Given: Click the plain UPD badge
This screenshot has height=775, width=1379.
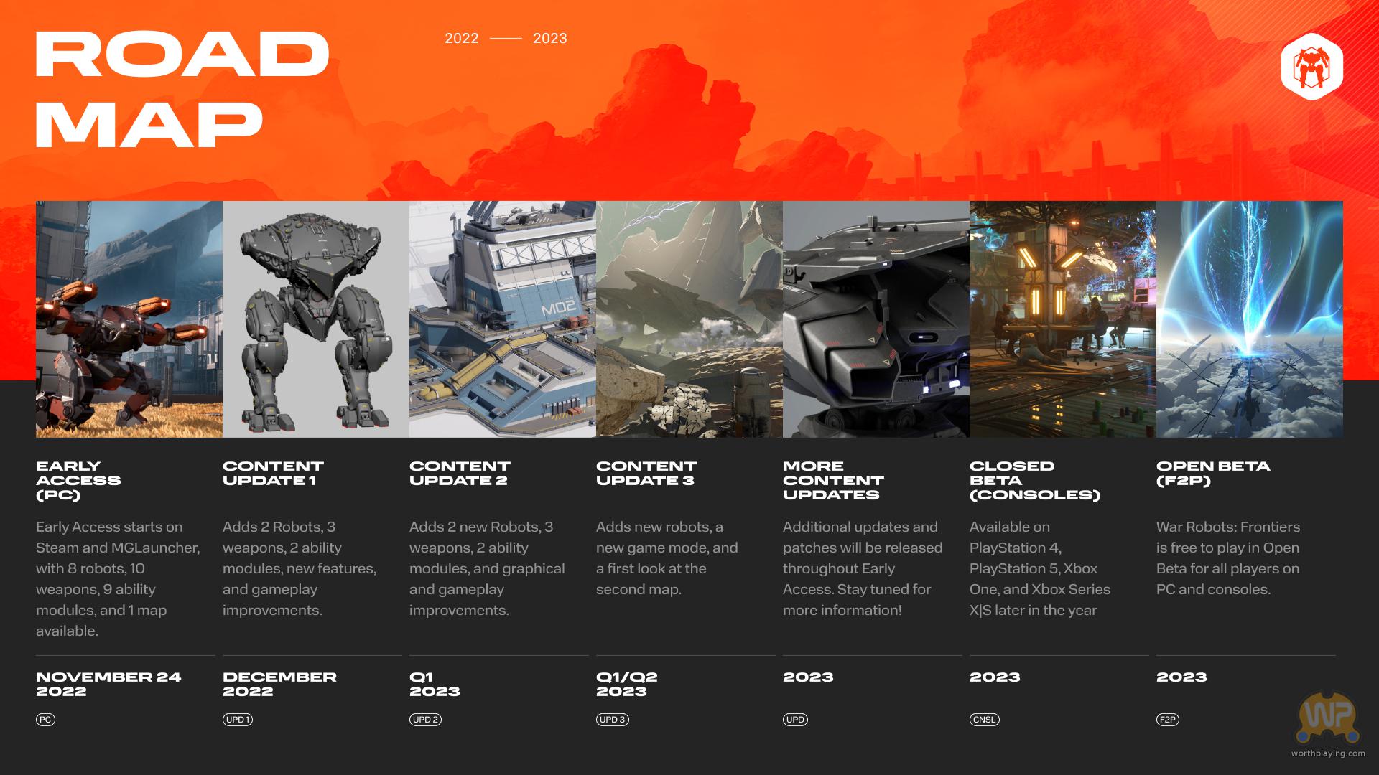Looking at the screenshot, I should click(795, 720).
